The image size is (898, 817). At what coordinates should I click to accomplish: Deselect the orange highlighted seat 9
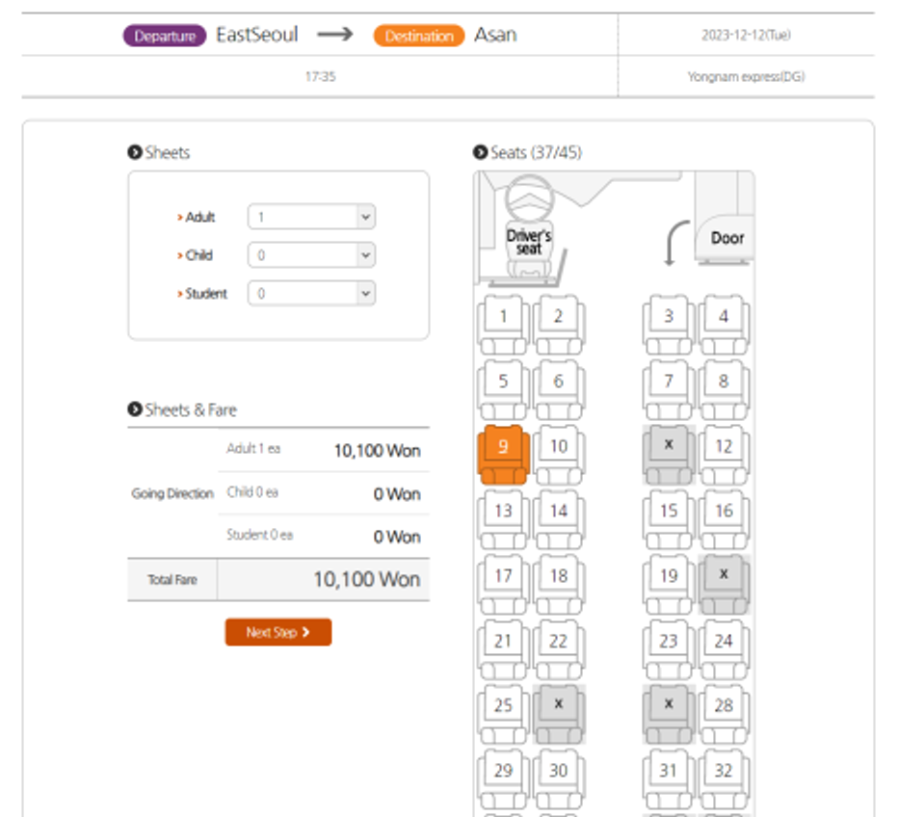point(503,455)
